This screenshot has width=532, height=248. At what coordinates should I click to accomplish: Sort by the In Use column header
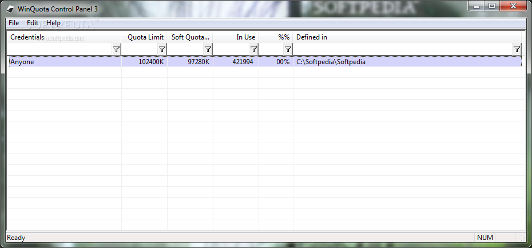coord(236,37)
